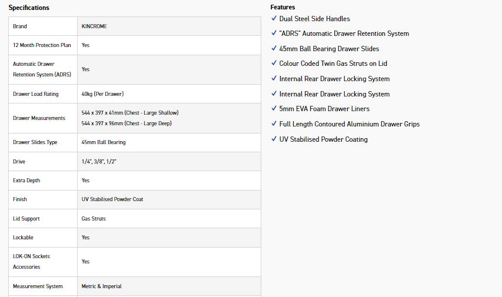Click the checkmark beside UV Stabilised Powder Coating
This screenshot has width=502, height=297.
point(274,139)
